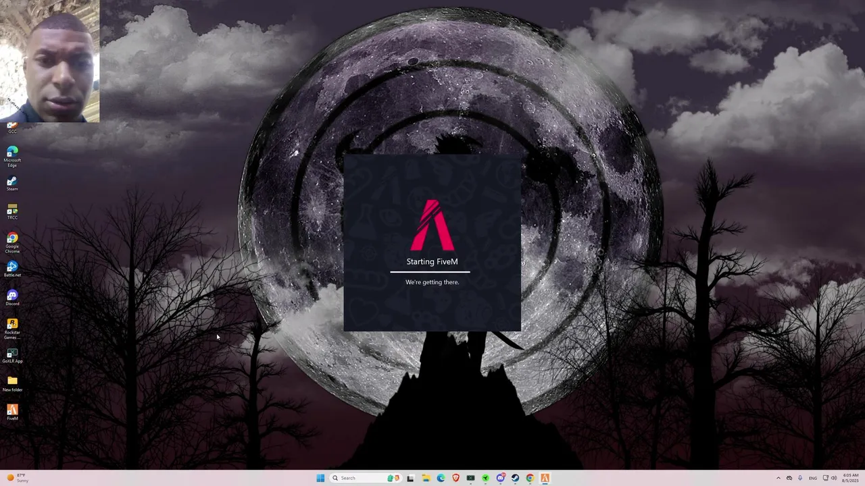Click the OneDrive not-signed-in tray icon
Viewport: 865px width, 486px height.
click(x=789, y=478)
